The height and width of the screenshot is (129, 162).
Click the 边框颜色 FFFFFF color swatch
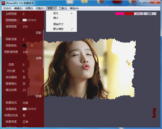25,20
